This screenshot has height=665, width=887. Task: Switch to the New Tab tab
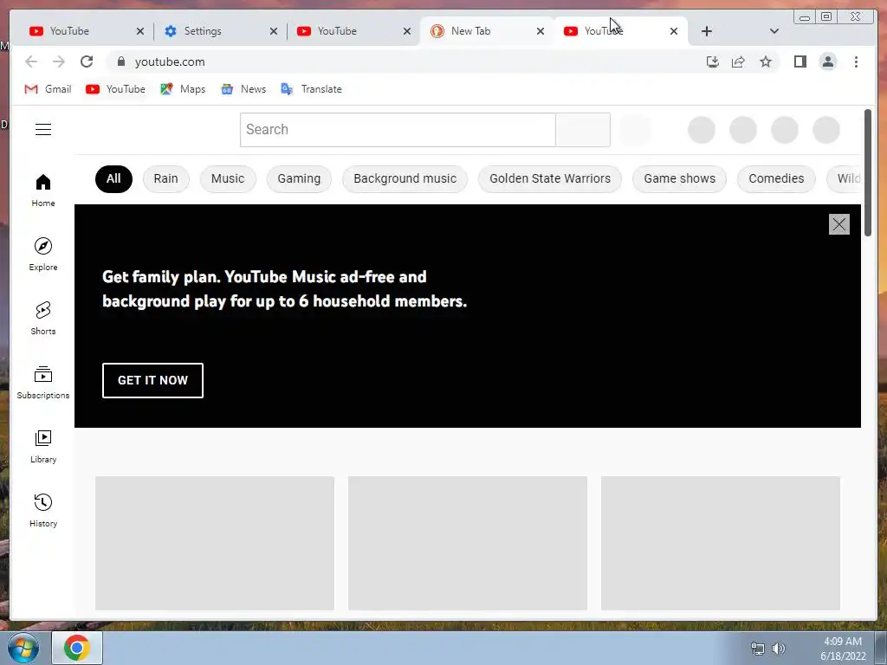[x=487, y=31]
